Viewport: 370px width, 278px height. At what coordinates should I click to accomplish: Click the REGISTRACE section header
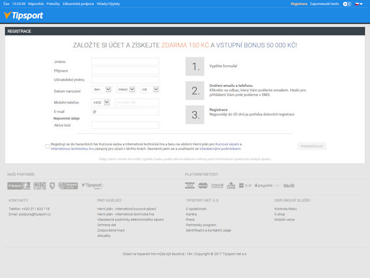coord(185,31)
